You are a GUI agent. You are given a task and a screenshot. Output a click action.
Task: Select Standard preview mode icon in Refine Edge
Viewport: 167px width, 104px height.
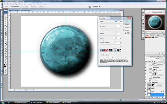pyautogui.click(x=102, y=50)
